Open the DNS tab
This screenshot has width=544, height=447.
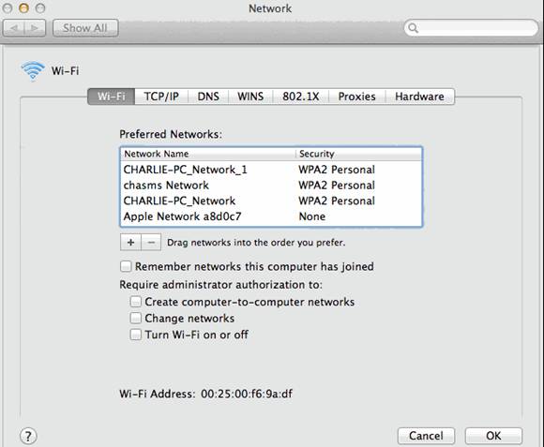click(208, 97)
